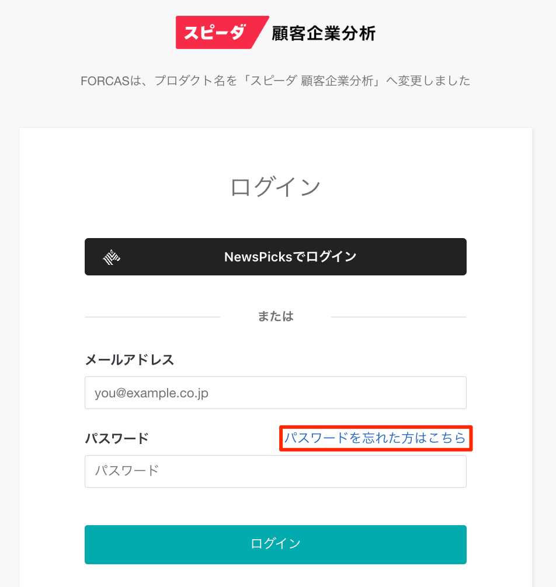Click the divider line right of または
Viewport: 556px width, 587px height.
[398, 317]
